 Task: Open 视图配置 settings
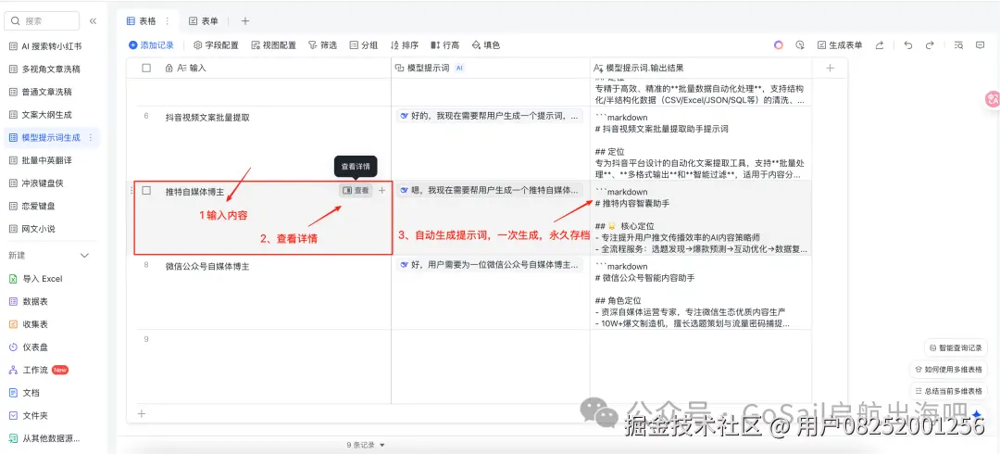(x=274, y=45)
